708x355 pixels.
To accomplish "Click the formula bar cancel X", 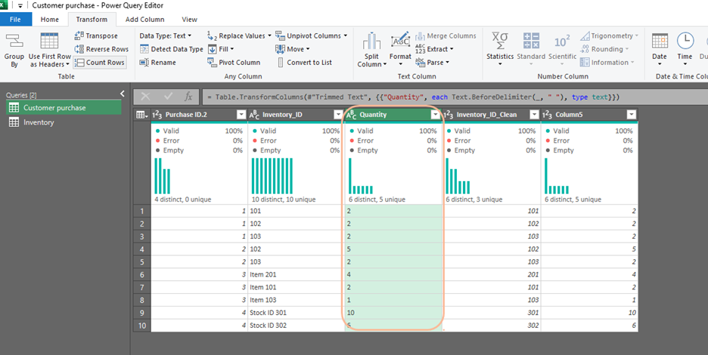I will point(145,97).
